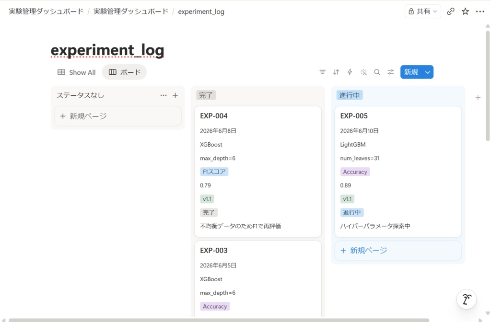Open the page options three-dot menu
Screen dimensions: 491x322
coord(480,11)
